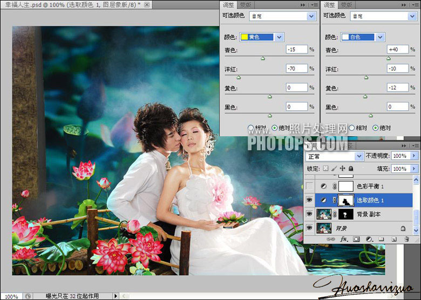This screenshot has width=421, height=300.
Task: Select the black mask thumbnail of 背景 副本
Action: click(346, 214)
